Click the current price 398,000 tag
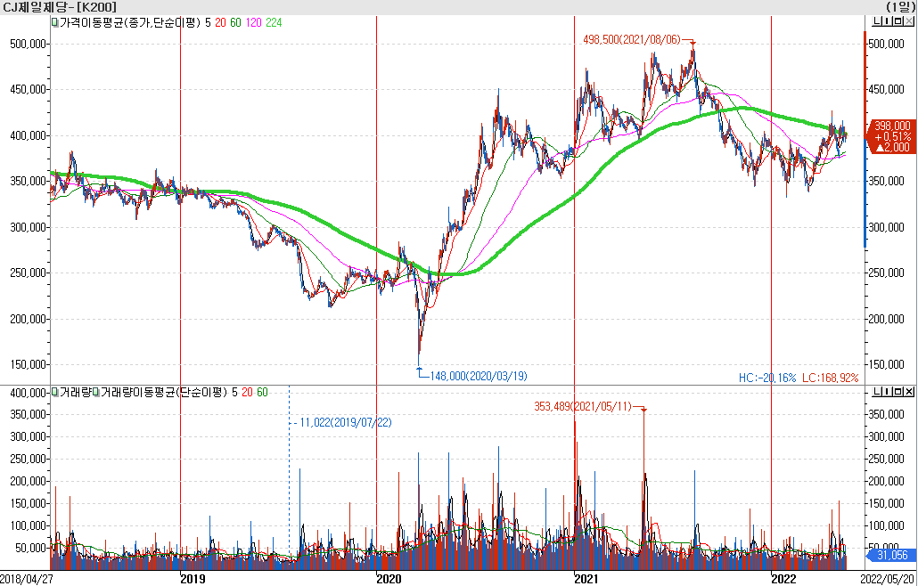This screenshot has height=586, width=918. tap(891, 135)
